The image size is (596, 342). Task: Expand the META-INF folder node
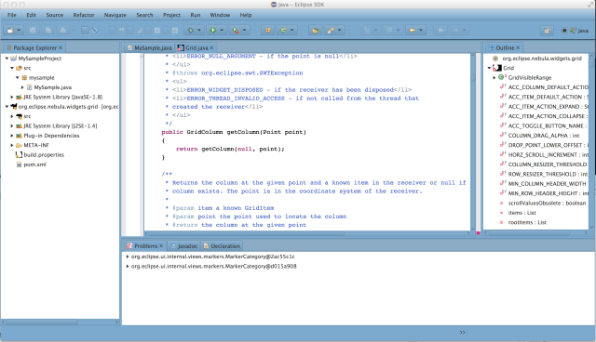point(12,145)
